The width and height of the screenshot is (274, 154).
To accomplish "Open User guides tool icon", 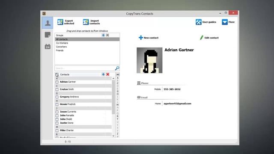I will [x=199, y=22].
